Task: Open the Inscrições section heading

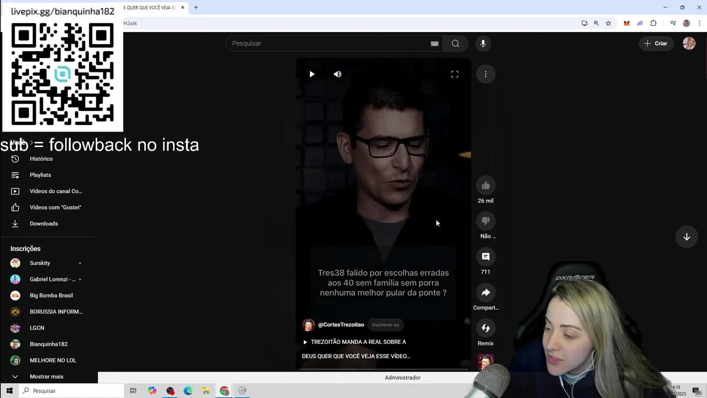Action: click(25, 249)
